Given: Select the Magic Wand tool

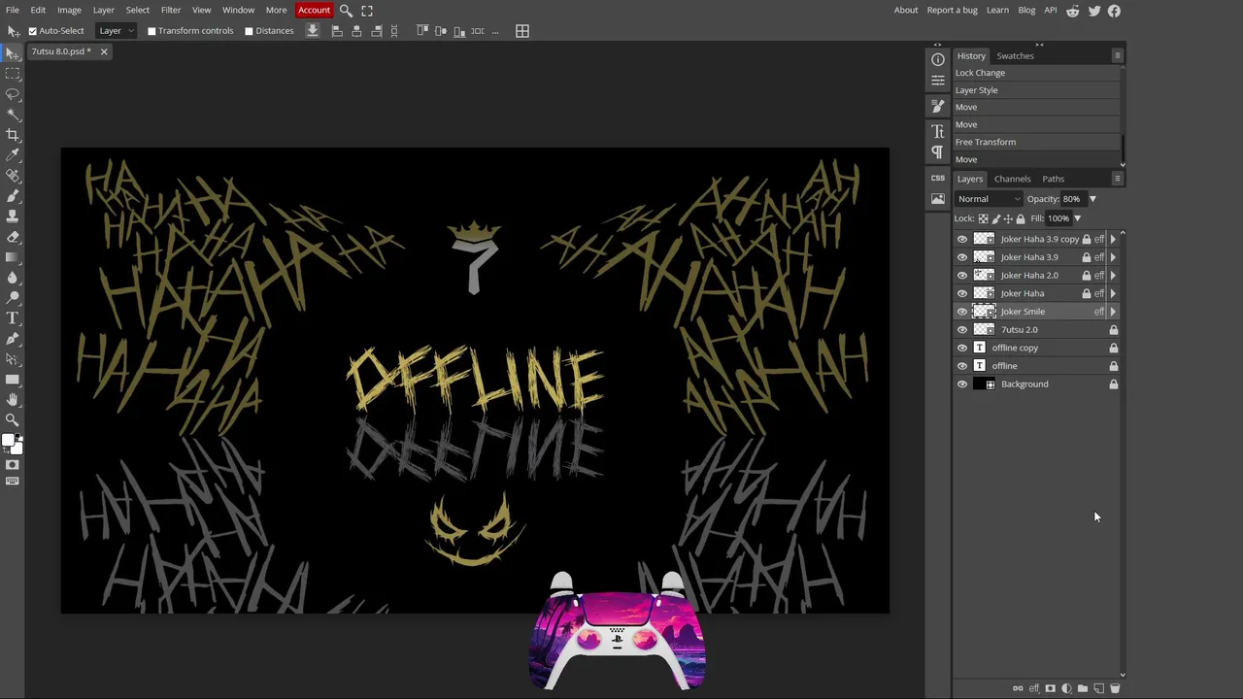Looking at the screenshot, I should pos(13,115).
